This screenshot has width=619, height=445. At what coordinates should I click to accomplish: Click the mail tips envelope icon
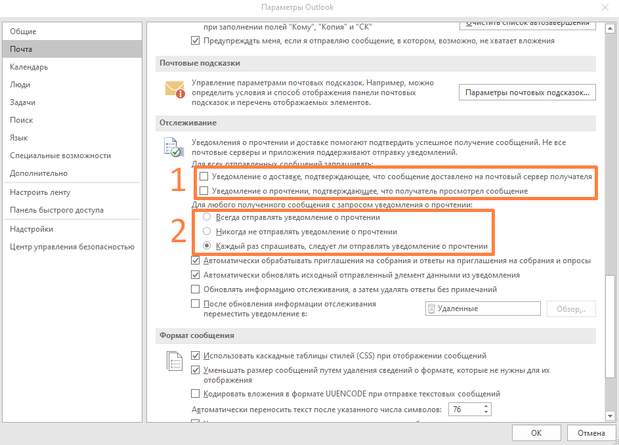[175, 89]
